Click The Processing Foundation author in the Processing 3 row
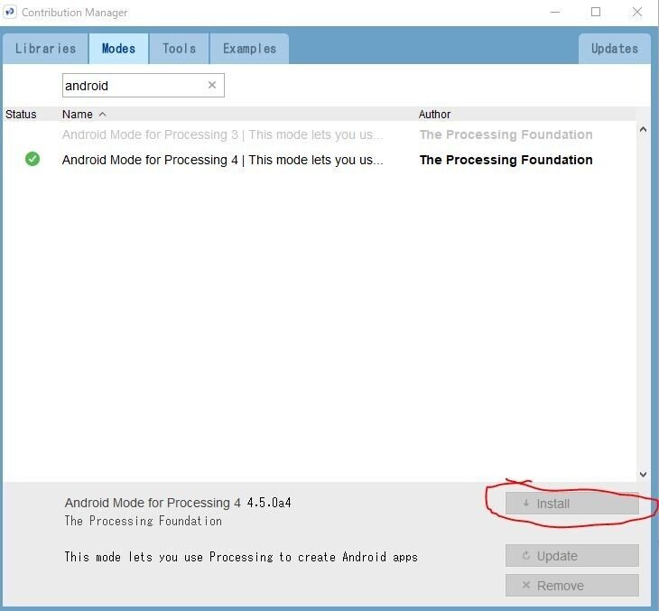The height and width of the screenshot is (611, 659). click(x=506, y=134)
